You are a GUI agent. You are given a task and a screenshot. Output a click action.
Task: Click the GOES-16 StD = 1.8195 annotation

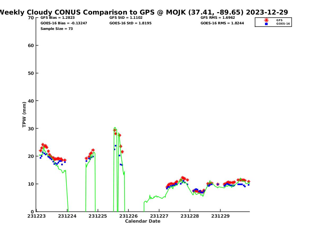(130, 23)
